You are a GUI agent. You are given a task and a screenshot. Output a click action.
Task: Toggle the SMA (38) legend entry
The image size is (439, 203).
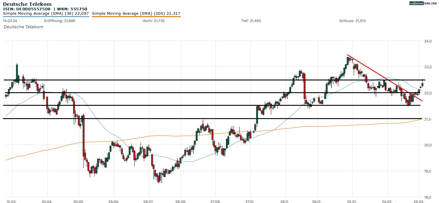click(46, 14)
